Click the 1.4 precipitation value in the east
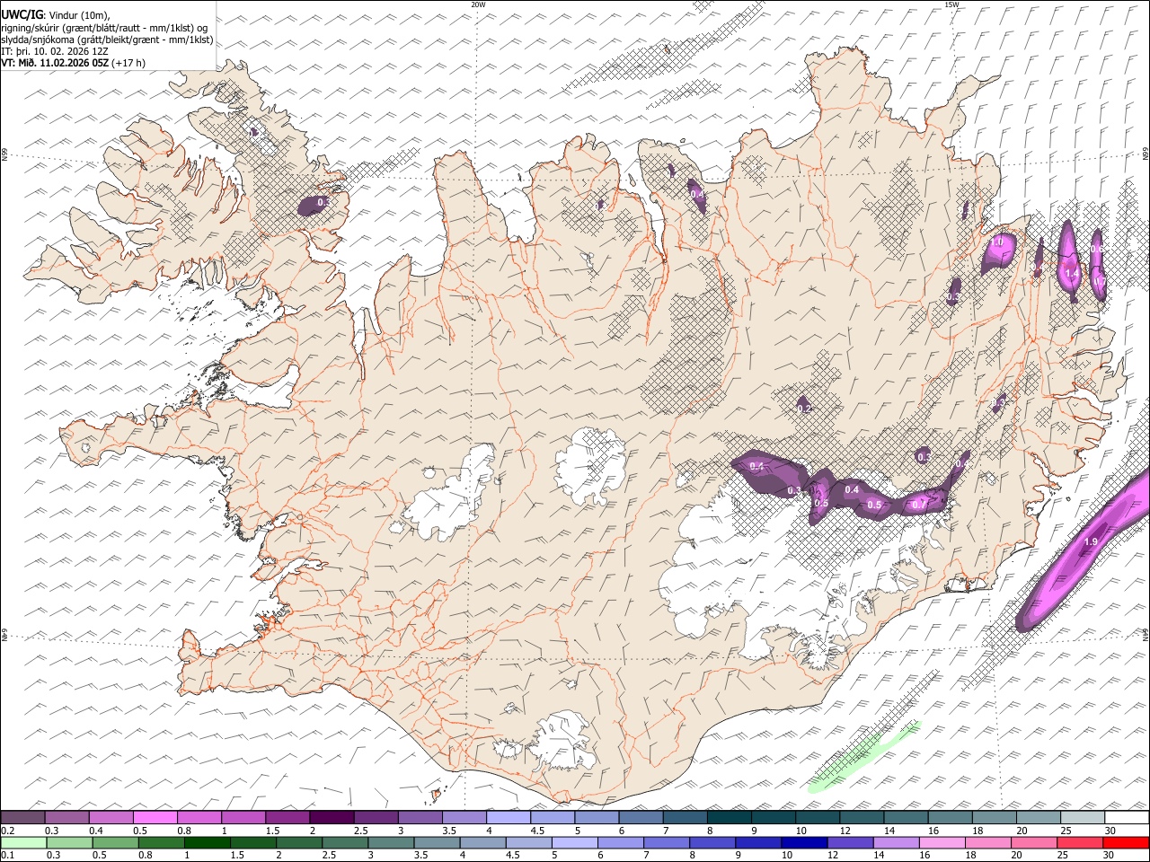1150x862 pixels. click(1071, 272)
